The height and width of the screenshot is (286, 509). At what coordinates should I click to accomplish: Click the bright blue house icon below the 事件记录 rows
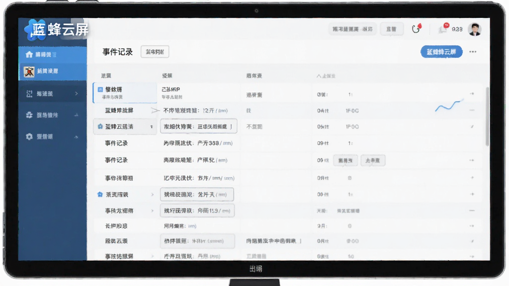[100, 195]
